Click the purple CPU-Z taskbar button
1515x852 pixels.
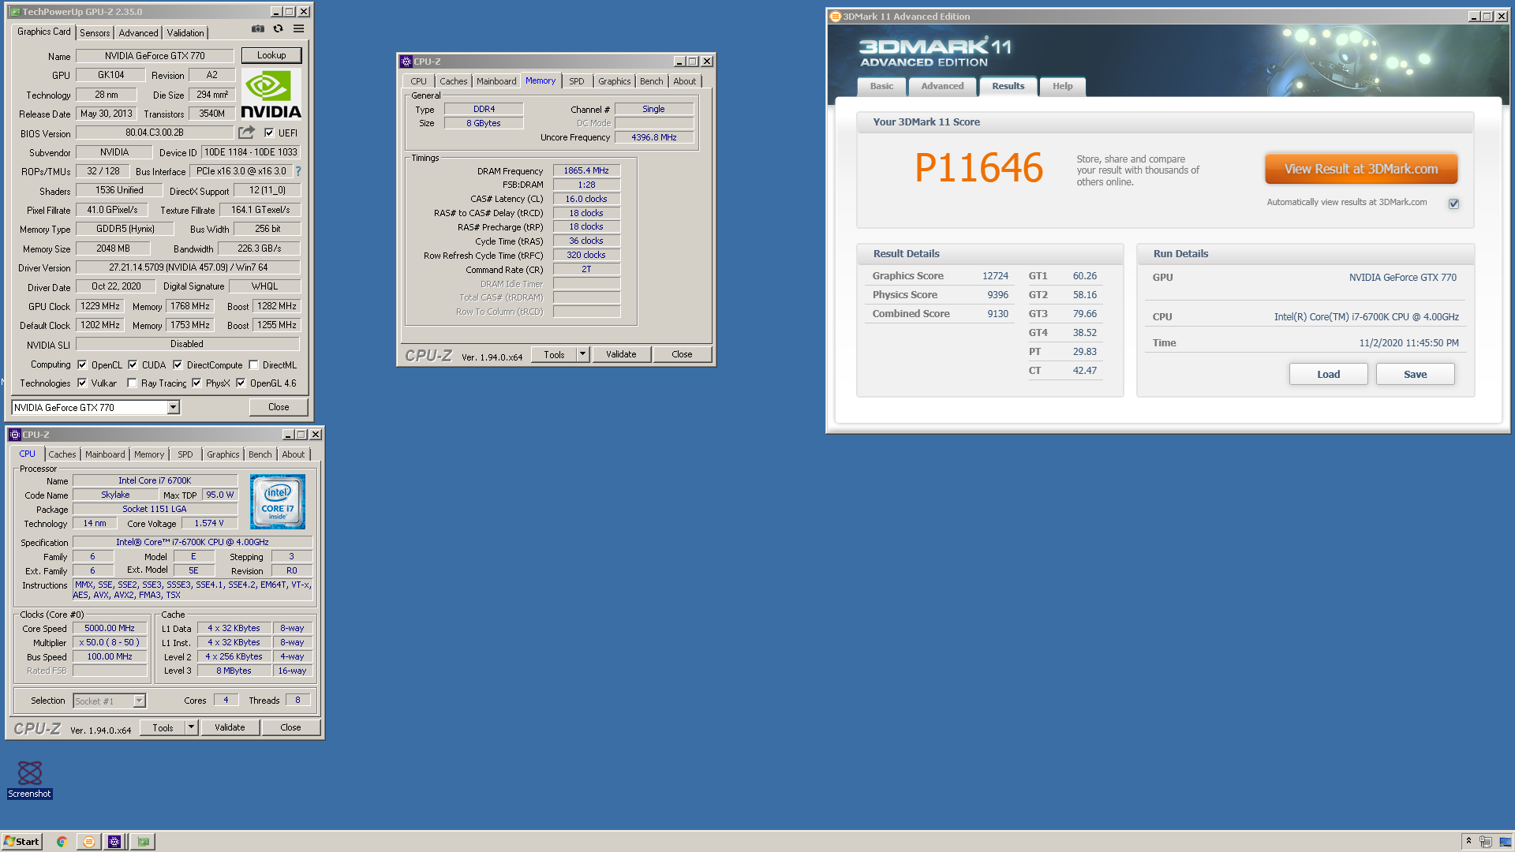click(x=114, y=842)
